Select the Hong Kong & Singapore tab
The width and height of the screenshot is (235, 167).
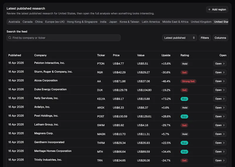82,22
